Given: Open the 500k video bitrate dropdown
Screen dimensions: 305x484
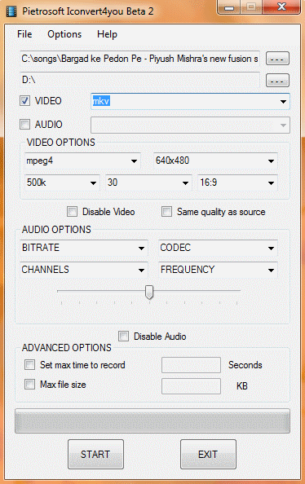Looking at the screenshot, I should 62,183.
